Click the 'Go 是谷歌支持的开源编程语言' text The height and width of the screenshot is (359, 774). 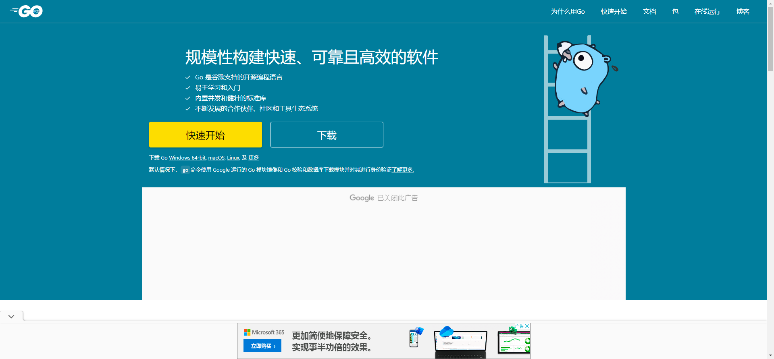pos(239,77)
